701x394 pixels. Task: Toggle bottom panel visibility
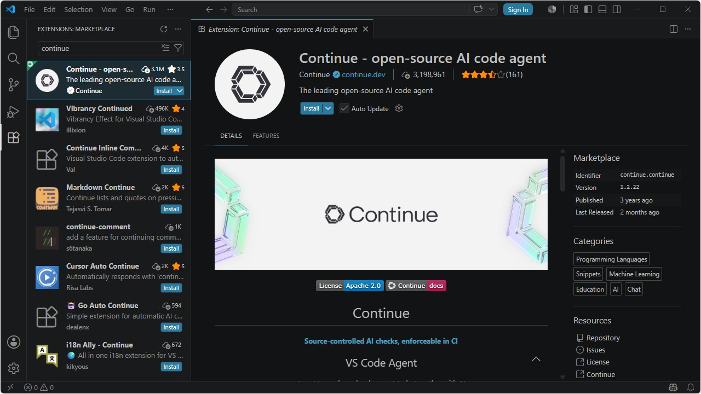click(x=602, y=9)
